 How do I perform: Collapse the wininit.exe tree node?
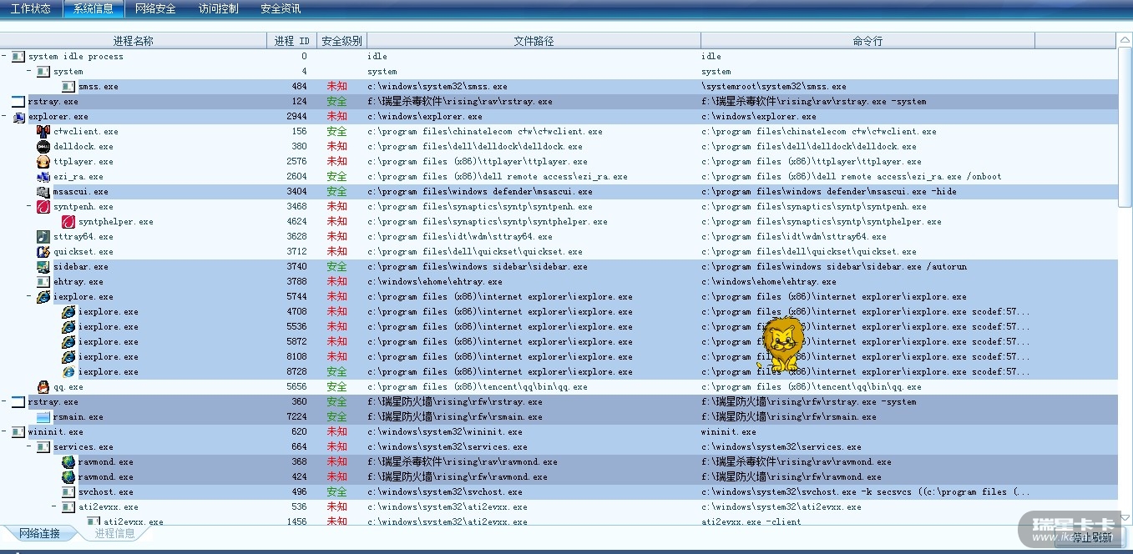(4, 432)
